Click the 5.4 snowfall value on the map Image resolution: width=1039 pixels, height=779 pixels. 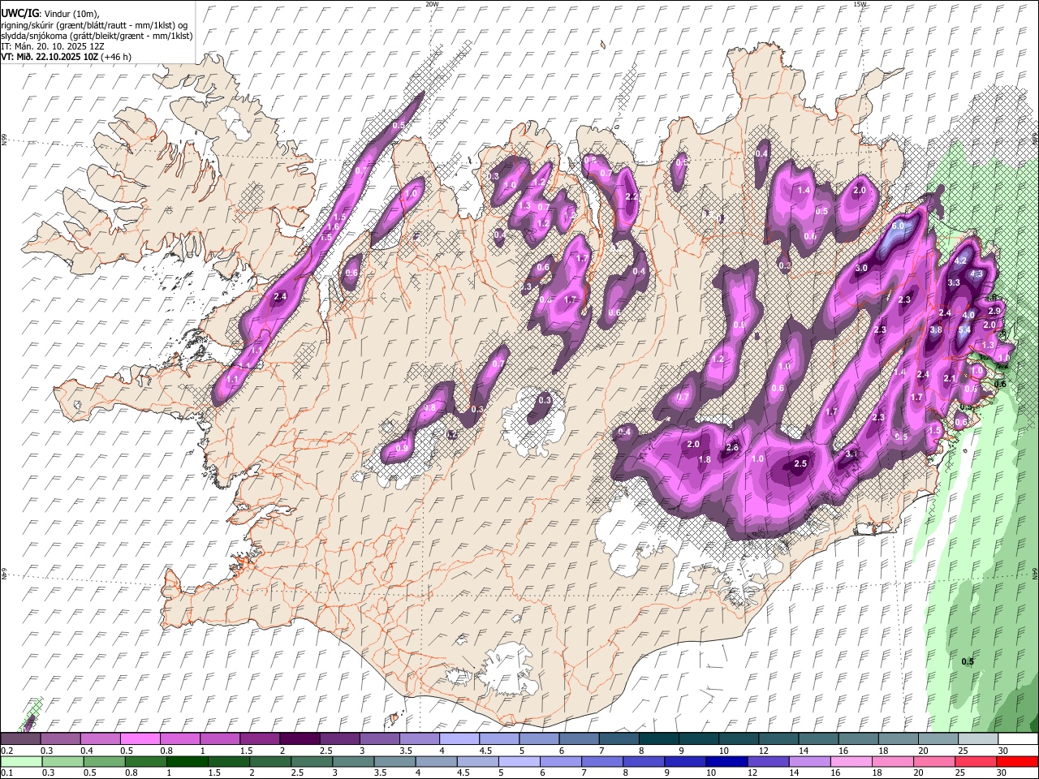tap(964, 330)
